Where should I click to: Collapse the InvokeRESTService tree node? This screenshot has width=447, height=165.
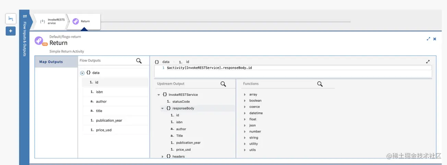159,95
